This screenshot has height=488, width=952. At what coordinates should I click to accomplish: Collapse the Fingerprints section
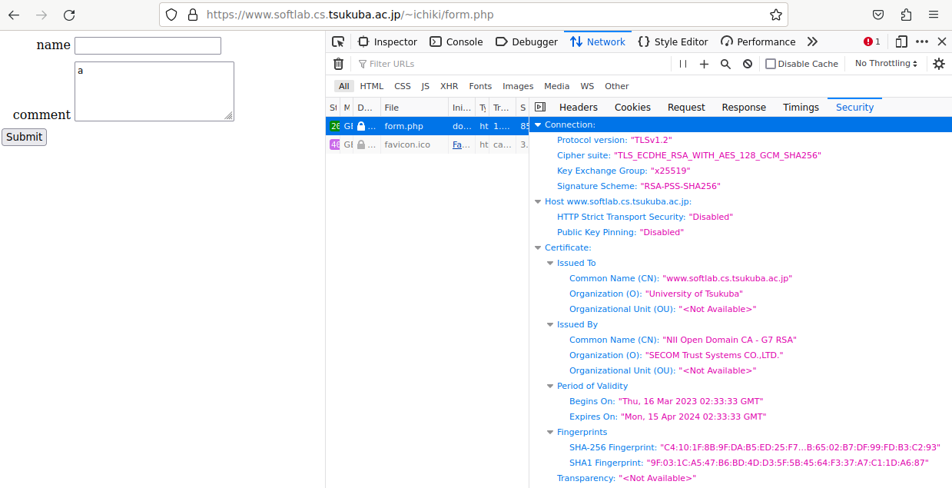coord(550,432)
